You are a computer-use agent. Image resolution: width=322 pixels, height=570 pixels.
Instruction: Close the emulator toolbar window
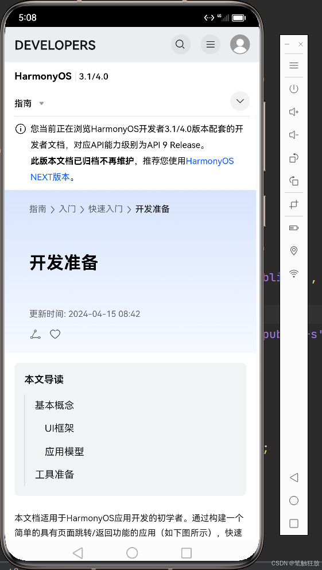(301, 44)
